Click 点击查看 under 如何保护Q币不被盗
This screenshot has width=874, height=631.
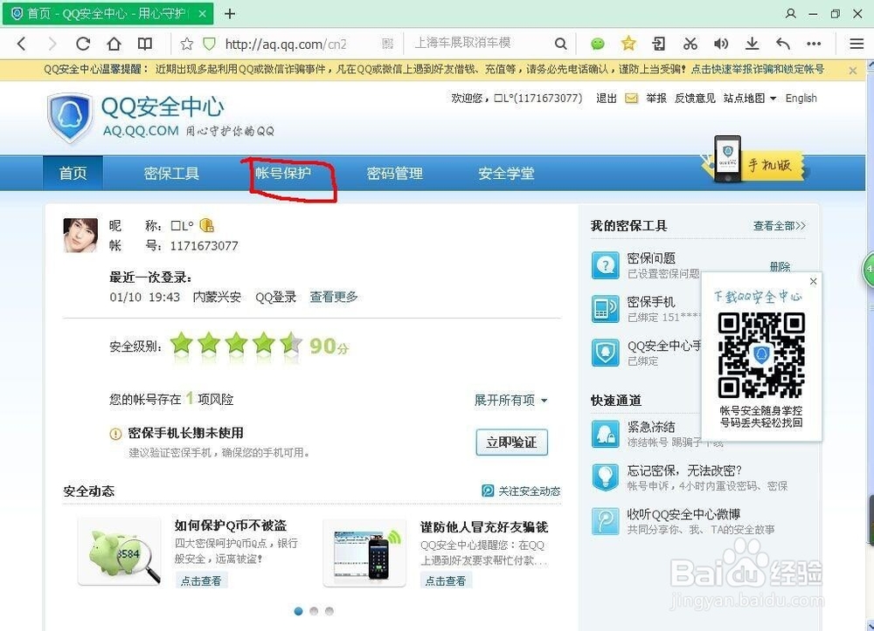pos(201,581)
